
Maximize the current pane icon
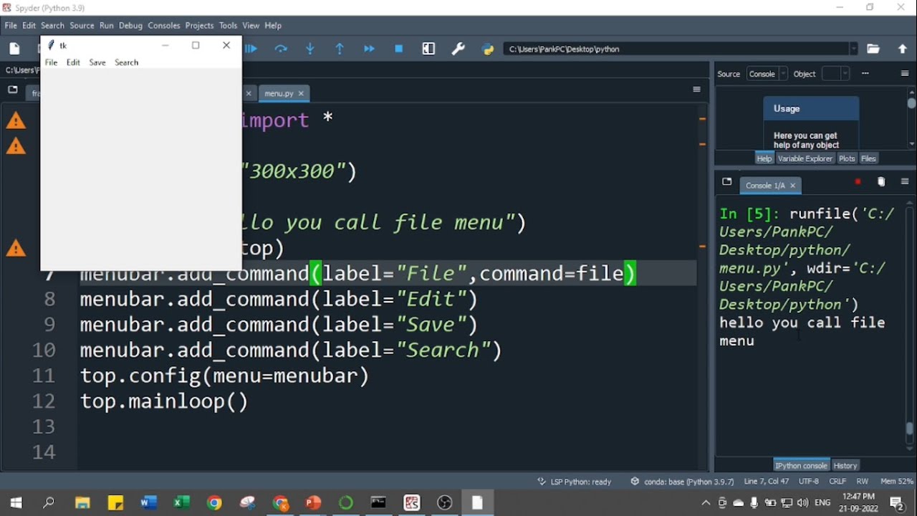point(428,49)
